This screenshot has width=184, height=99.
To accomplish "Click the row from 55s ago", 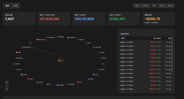I will [146, 70].
